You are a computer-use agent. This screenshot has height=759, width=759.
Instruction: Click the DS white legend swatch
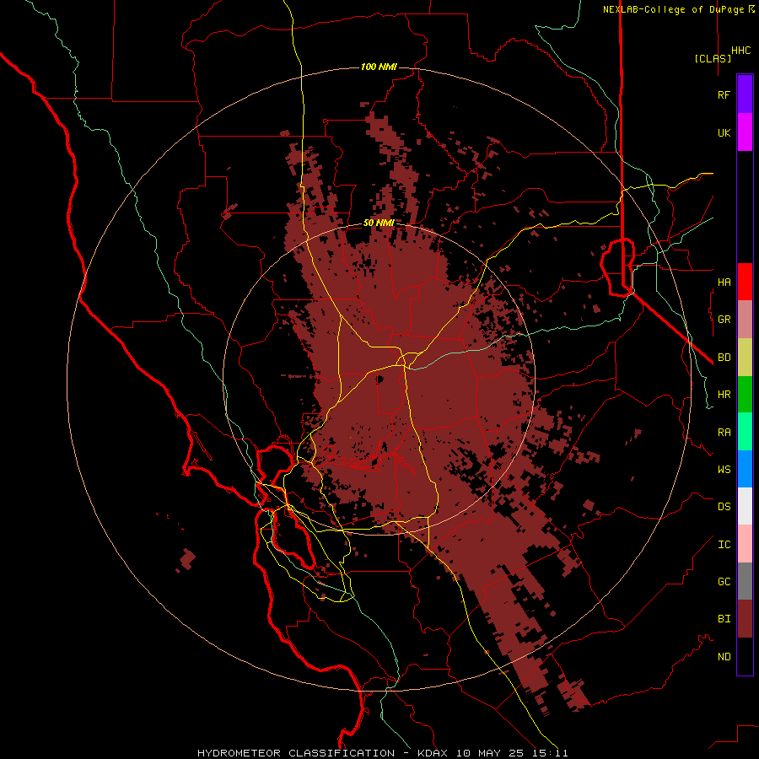point(745,506)
